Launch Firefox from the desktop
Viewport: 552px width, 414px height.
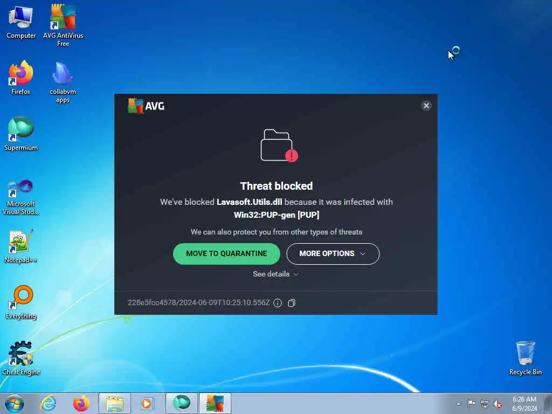(21, 78)
